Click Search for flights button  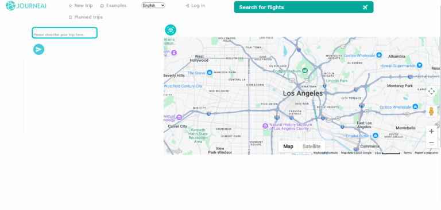(304, 7)
